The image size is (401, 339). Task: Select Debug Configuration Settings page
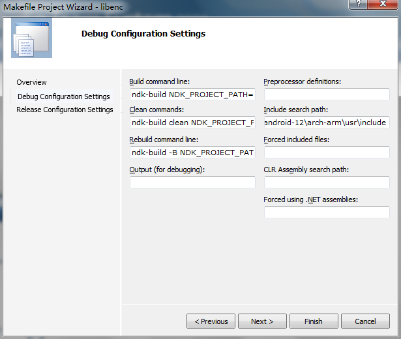click(x=64, y=96)
